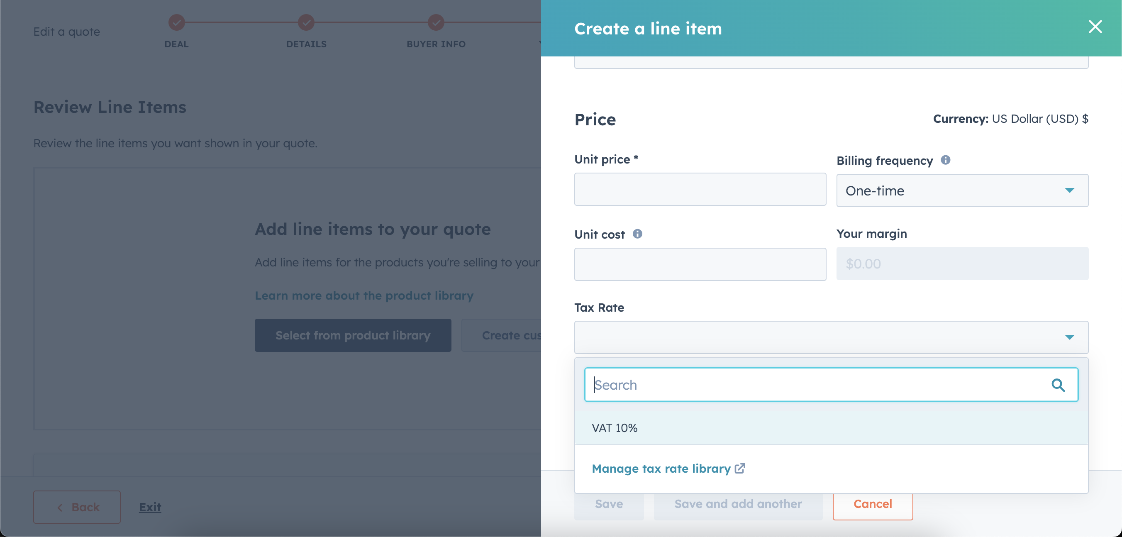Focus the Unit cost input field
This screenshot has width=1122, height=537.
[700, 264]
